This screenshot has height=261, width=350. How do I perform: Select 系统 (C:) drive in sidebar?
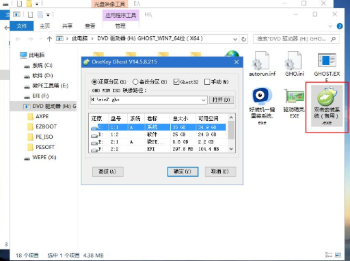38,66
